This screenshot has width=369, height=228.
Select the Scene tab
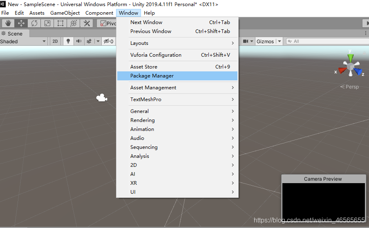coord(15,33)
